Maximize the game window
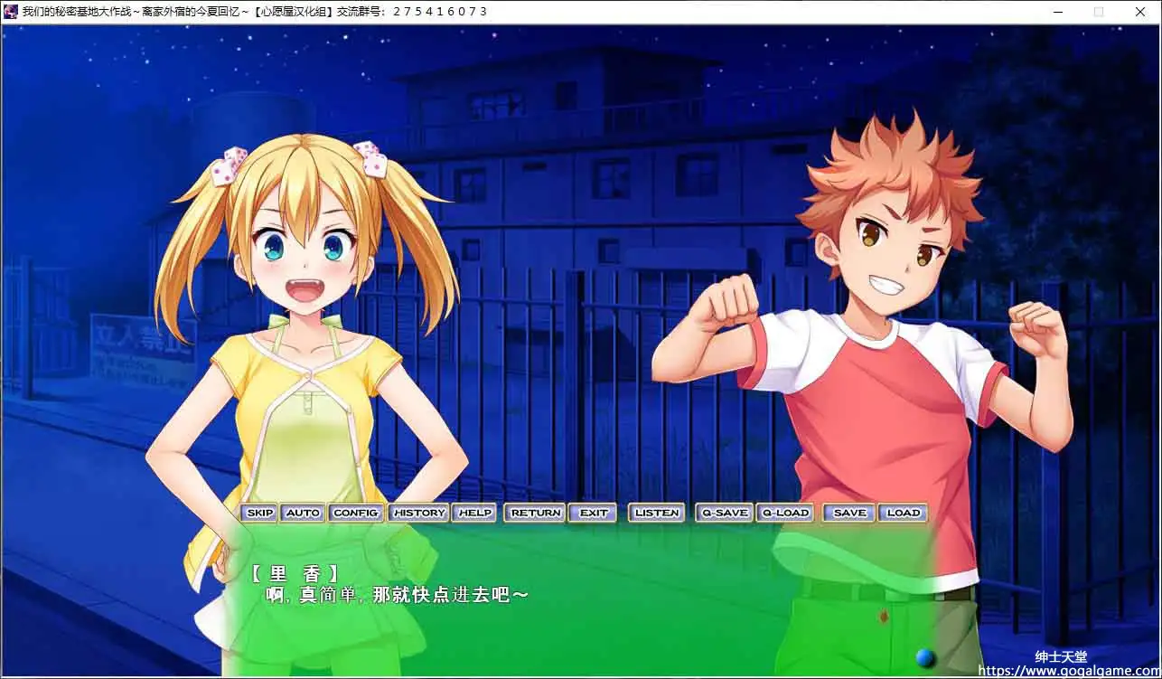Viewport: 1162px width, 679px height. [x=1099, y=12]
